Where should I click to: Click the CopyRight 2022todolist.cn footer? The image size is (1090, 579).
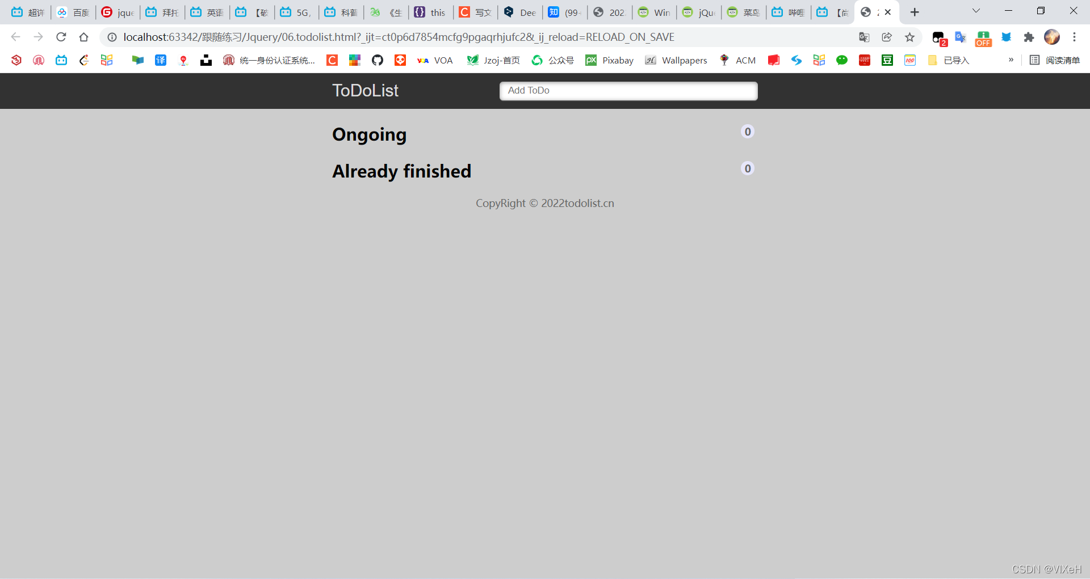(545, 203)
